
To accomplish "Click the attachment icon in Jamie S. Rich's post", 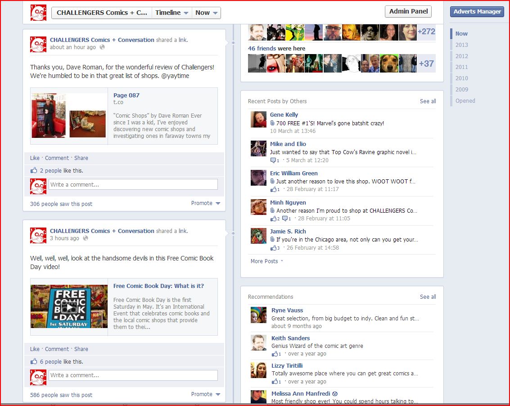I will pos(273,239).
